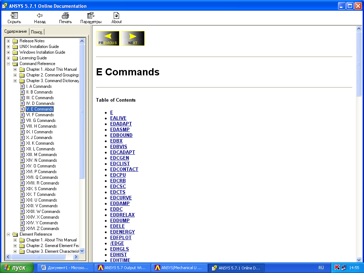Switch to ANSYS/Mechanical U taskbar item
This screenshot has height=273, width=364.
179,268
